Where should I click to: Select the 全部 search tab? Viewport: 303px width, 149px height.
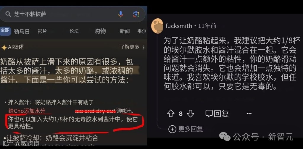pos(5,31)
